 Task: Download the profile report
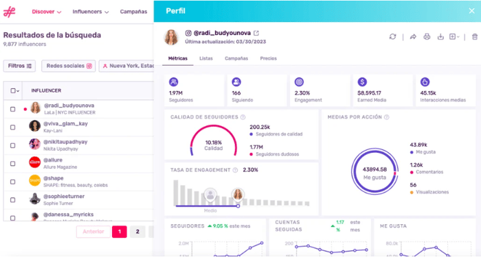[x=440, y=37]
